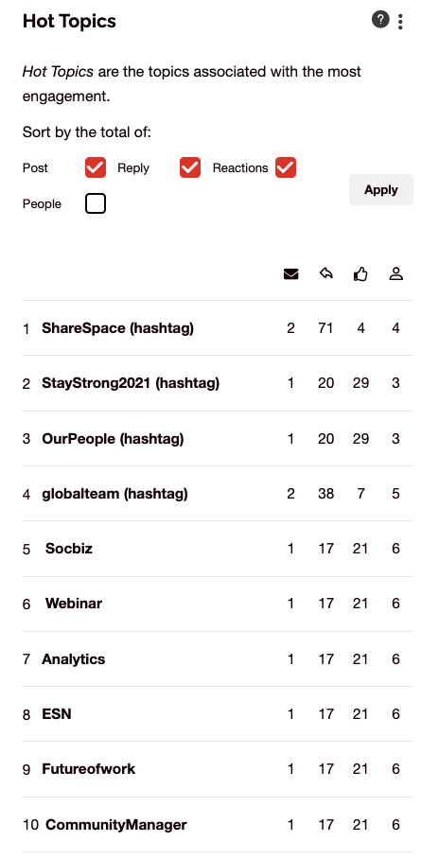Uncheck the Post checkbox
The width and height of the screenshot is (439, 859).
(x=96, y=167)
